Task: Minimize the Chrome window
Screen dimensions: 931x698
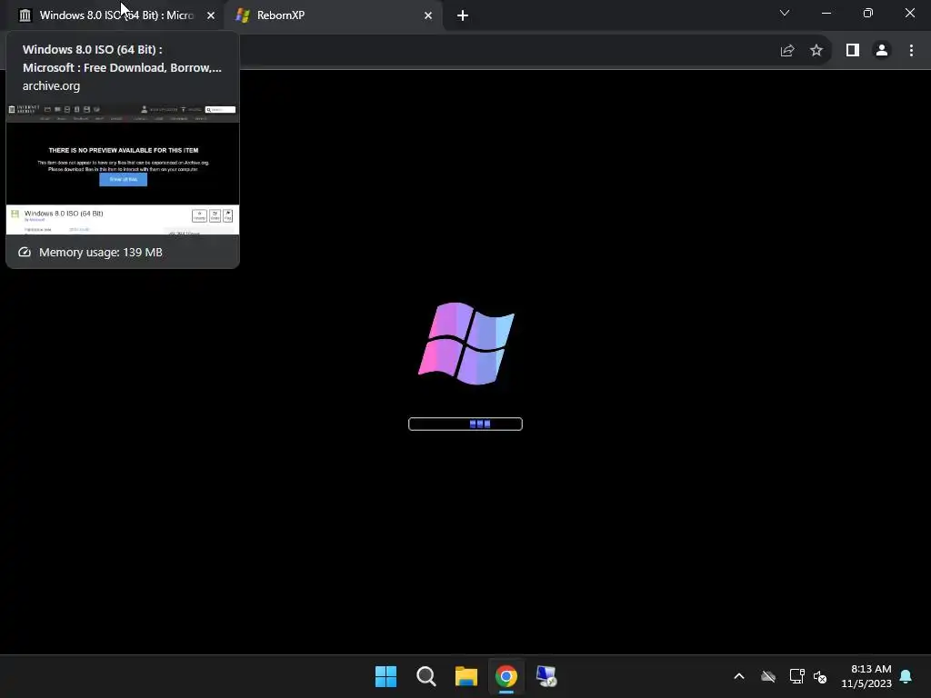Action: point(826,13)
